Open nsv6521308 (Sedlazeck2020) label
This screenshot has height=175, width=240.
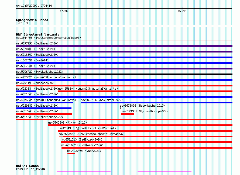[x=37, y=94]
